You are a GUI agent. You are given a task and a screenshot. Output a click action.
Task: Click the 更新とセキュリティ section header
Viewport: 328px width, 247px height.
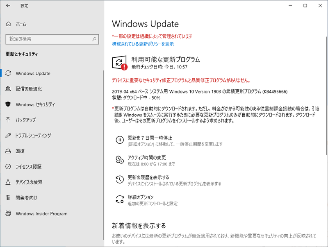22,54
